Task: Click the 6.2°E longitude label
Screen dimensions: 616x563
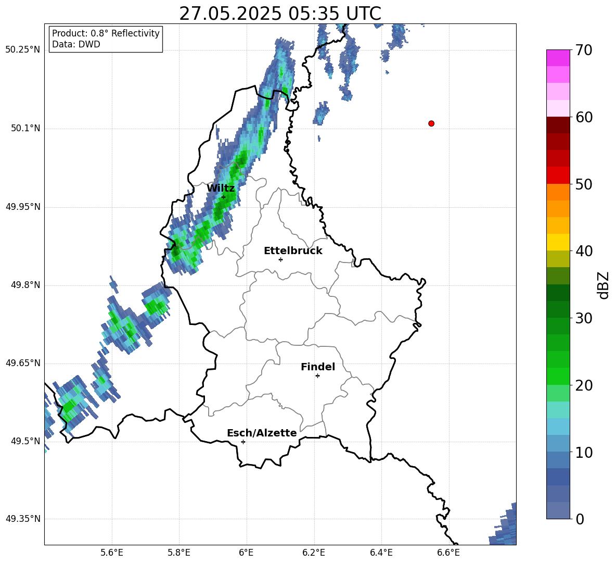Action: (x=314, y=553)
